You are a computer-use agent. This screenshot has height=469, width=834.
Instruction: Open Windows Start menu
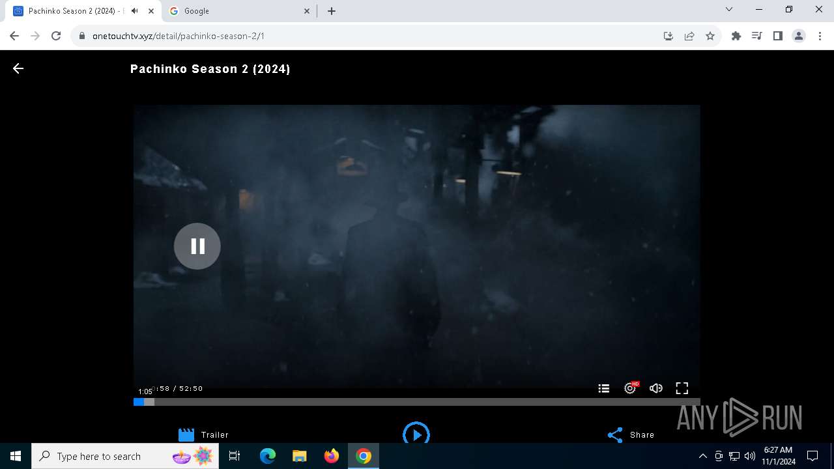(16, 456)
